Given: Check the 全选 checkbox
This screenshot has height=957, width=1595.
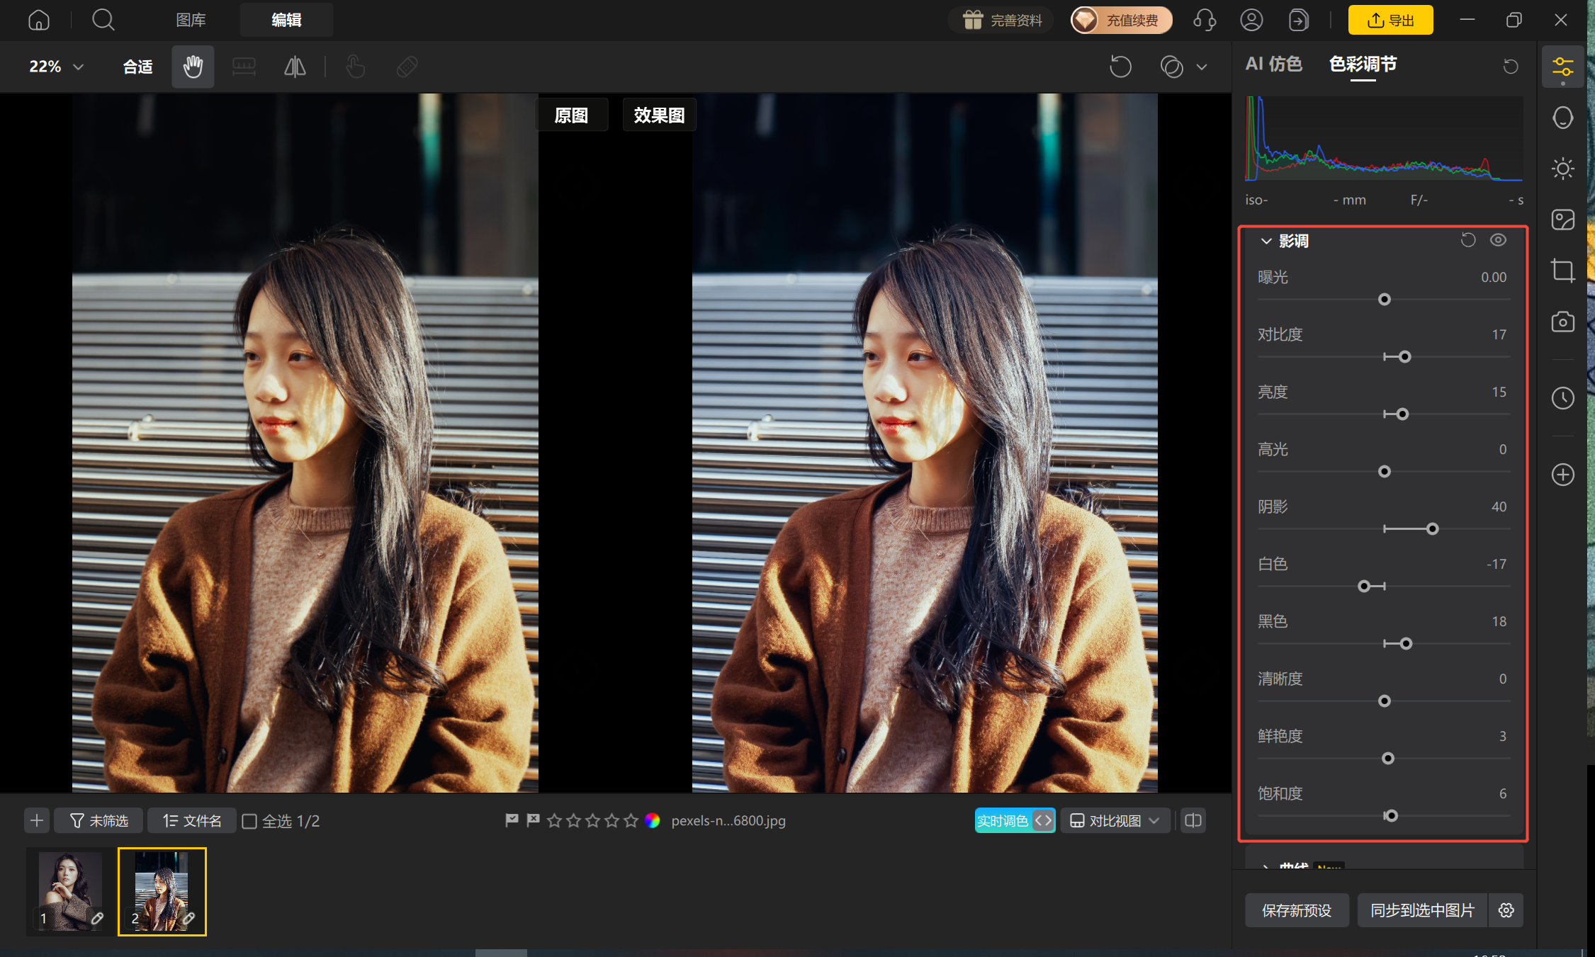Looking at the screenshot, I should pyautogui.click(x=249, y=821).
